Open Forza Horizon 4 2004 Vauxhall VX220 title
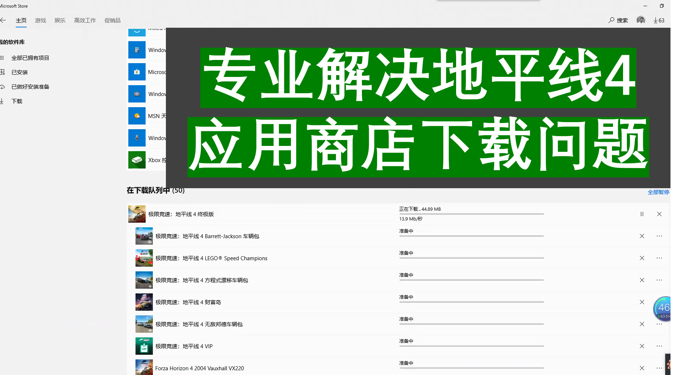 199,368
